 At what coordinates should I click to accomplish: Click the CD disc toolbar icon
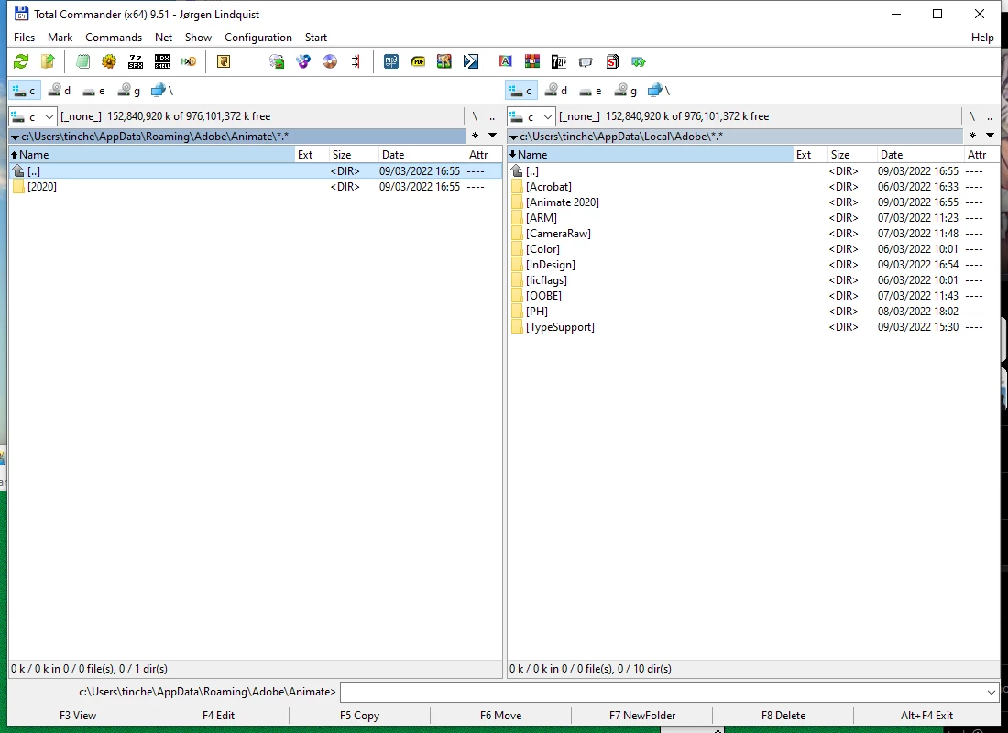(x=330, y=61)
